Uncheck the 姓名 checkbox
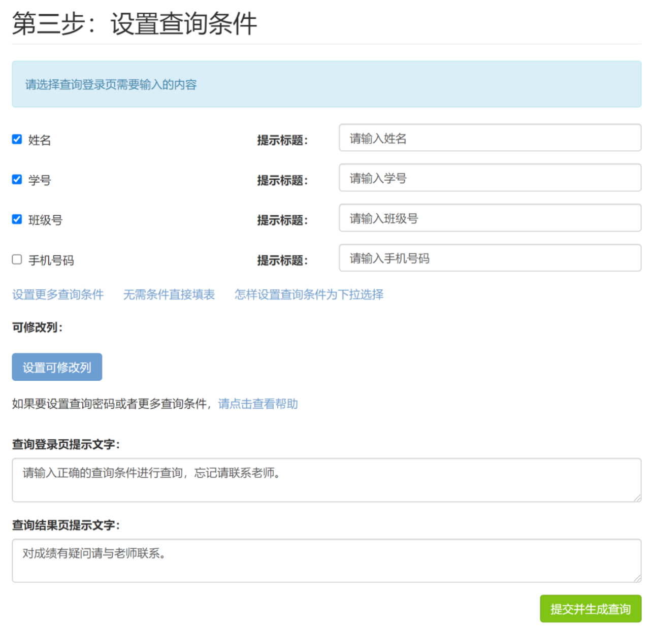The image size is (653, 627). coord(17,139)
